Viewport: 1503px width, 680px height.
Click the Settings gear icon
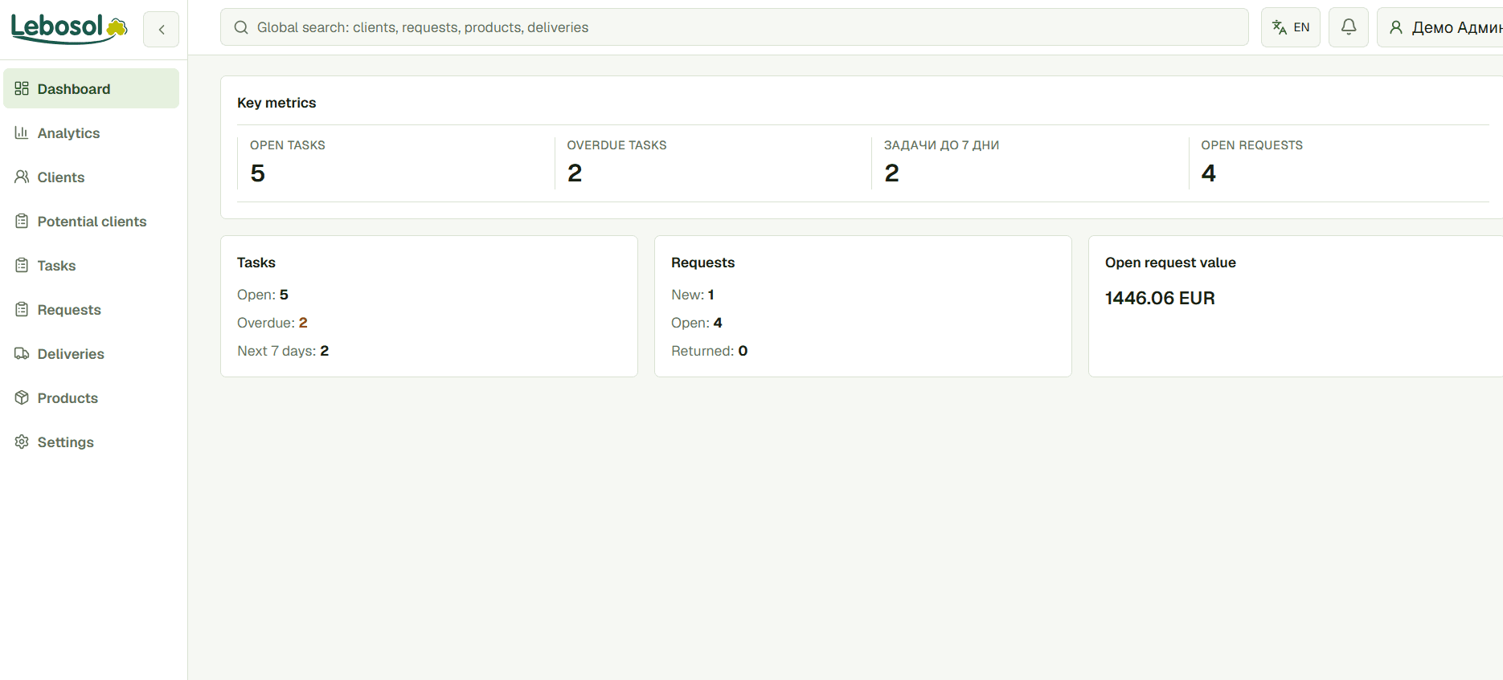click(x=22, y=442)
